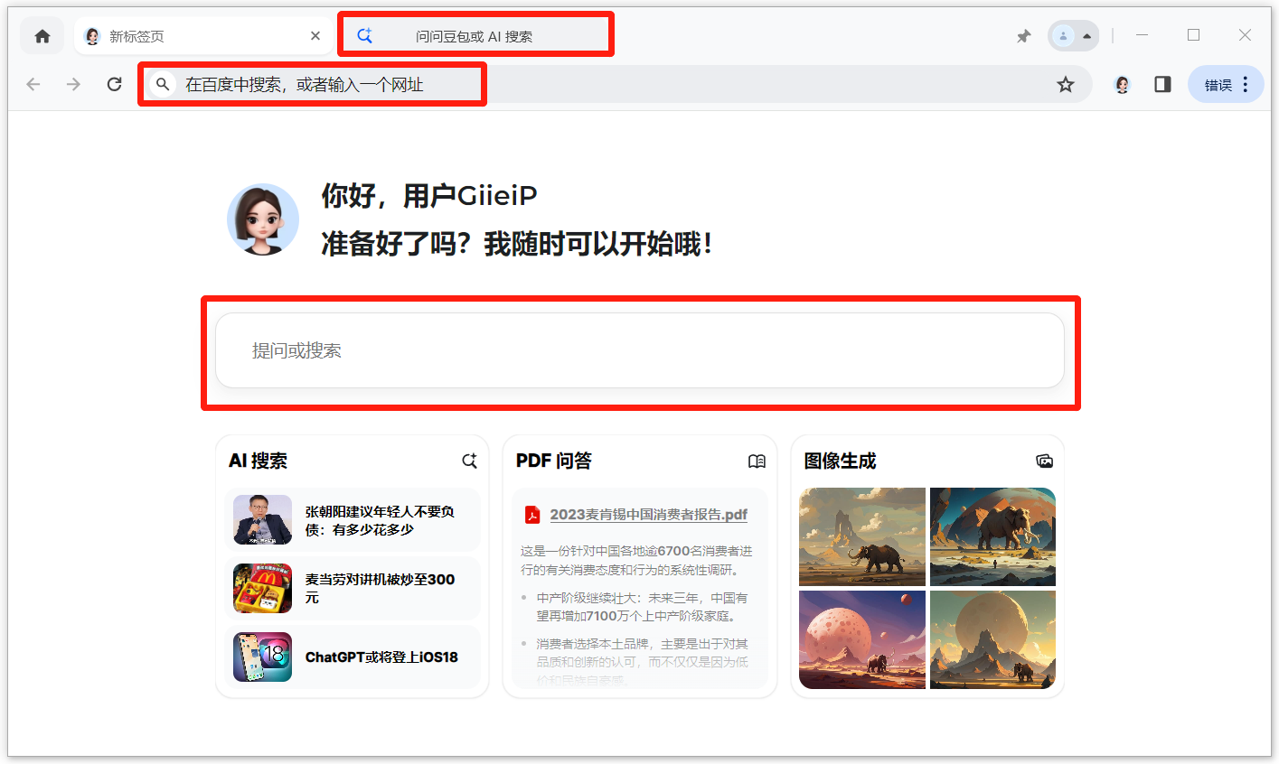Screen dimensions: 1279x764
Task: Close the 新标签页 tab
Action: [x=315, y=36]
